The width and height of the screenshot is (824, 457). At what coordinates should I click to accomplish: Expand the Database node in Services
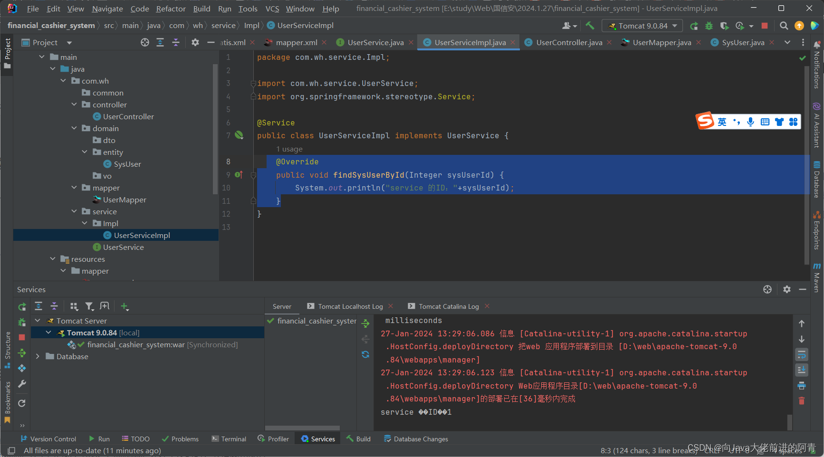coord(38,356)
